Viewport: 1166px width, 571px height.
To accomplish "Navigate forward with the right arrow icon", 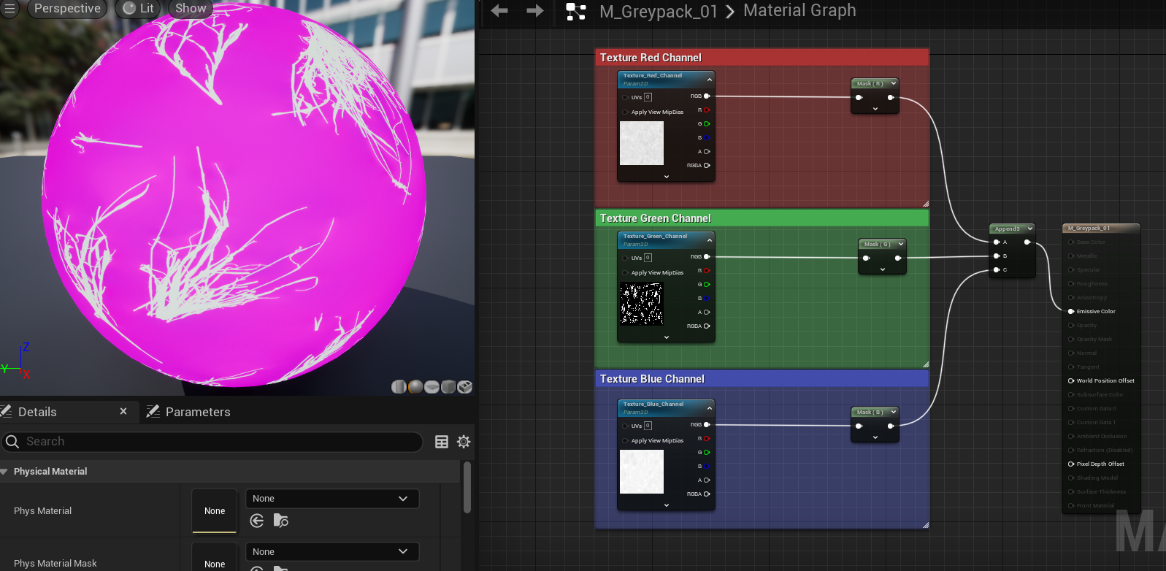I will coord(535,11).
